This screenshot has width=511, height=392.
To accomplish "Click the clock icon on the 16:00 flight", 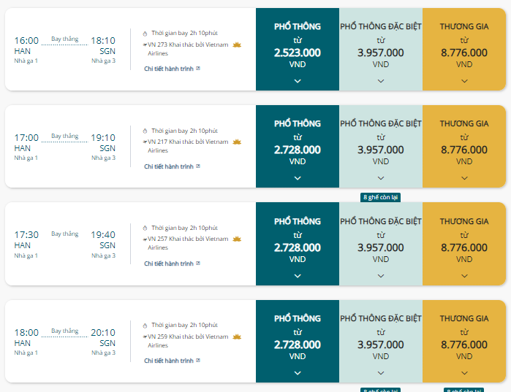I will coord(145,34).
